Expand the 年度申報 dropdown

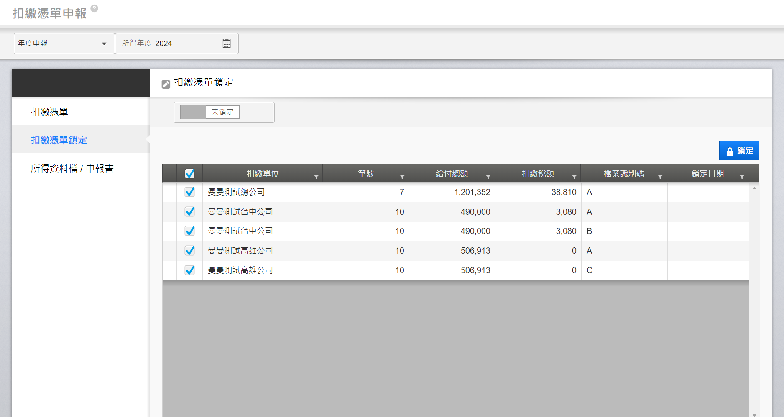click(104, 43)
